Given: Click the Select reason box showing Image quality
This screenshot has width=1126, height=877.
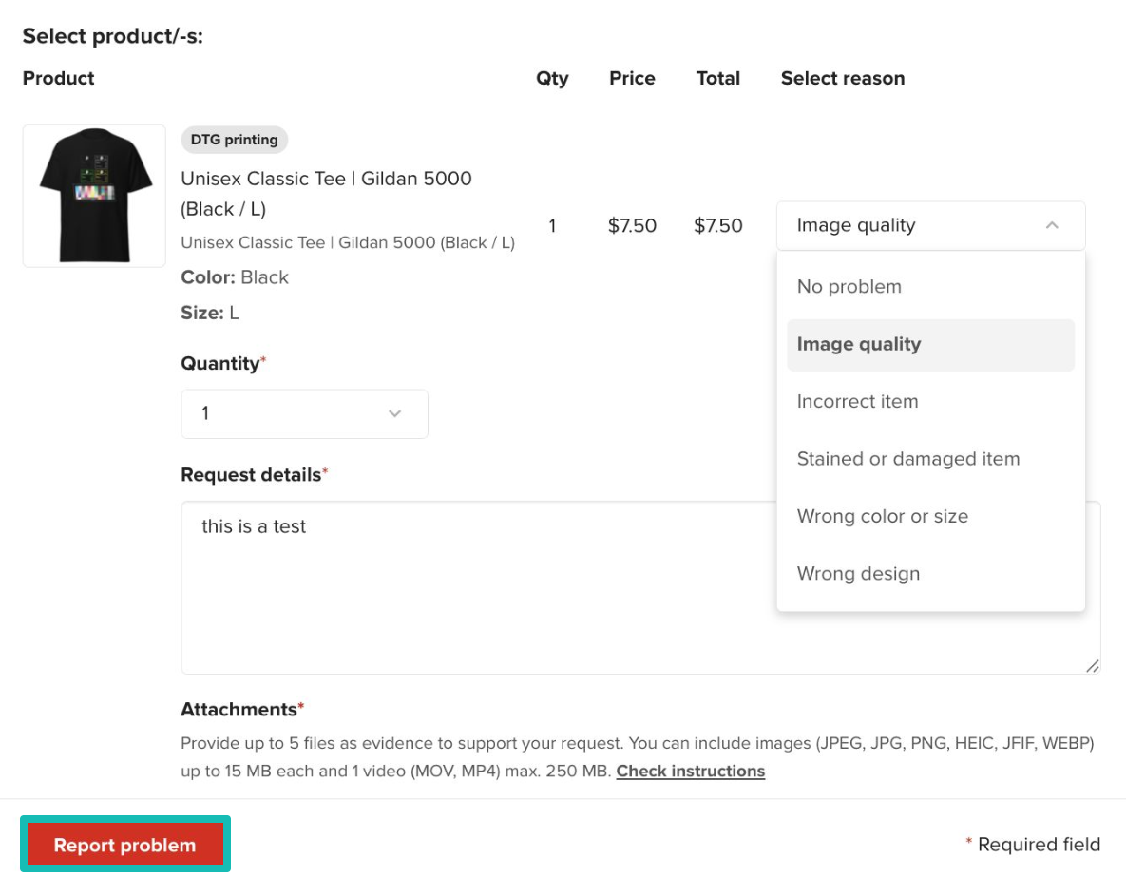Looking at the screenshot, I should (x=912, y=225).
